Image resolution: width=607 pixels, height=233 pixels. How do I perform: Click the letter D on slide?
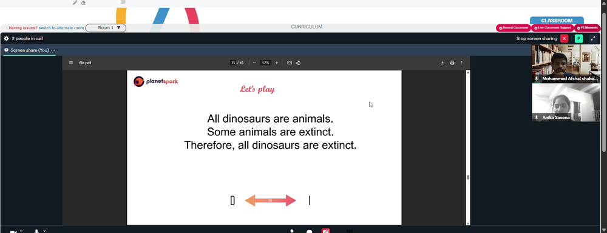pyautogui.click(x=232, y=200)
